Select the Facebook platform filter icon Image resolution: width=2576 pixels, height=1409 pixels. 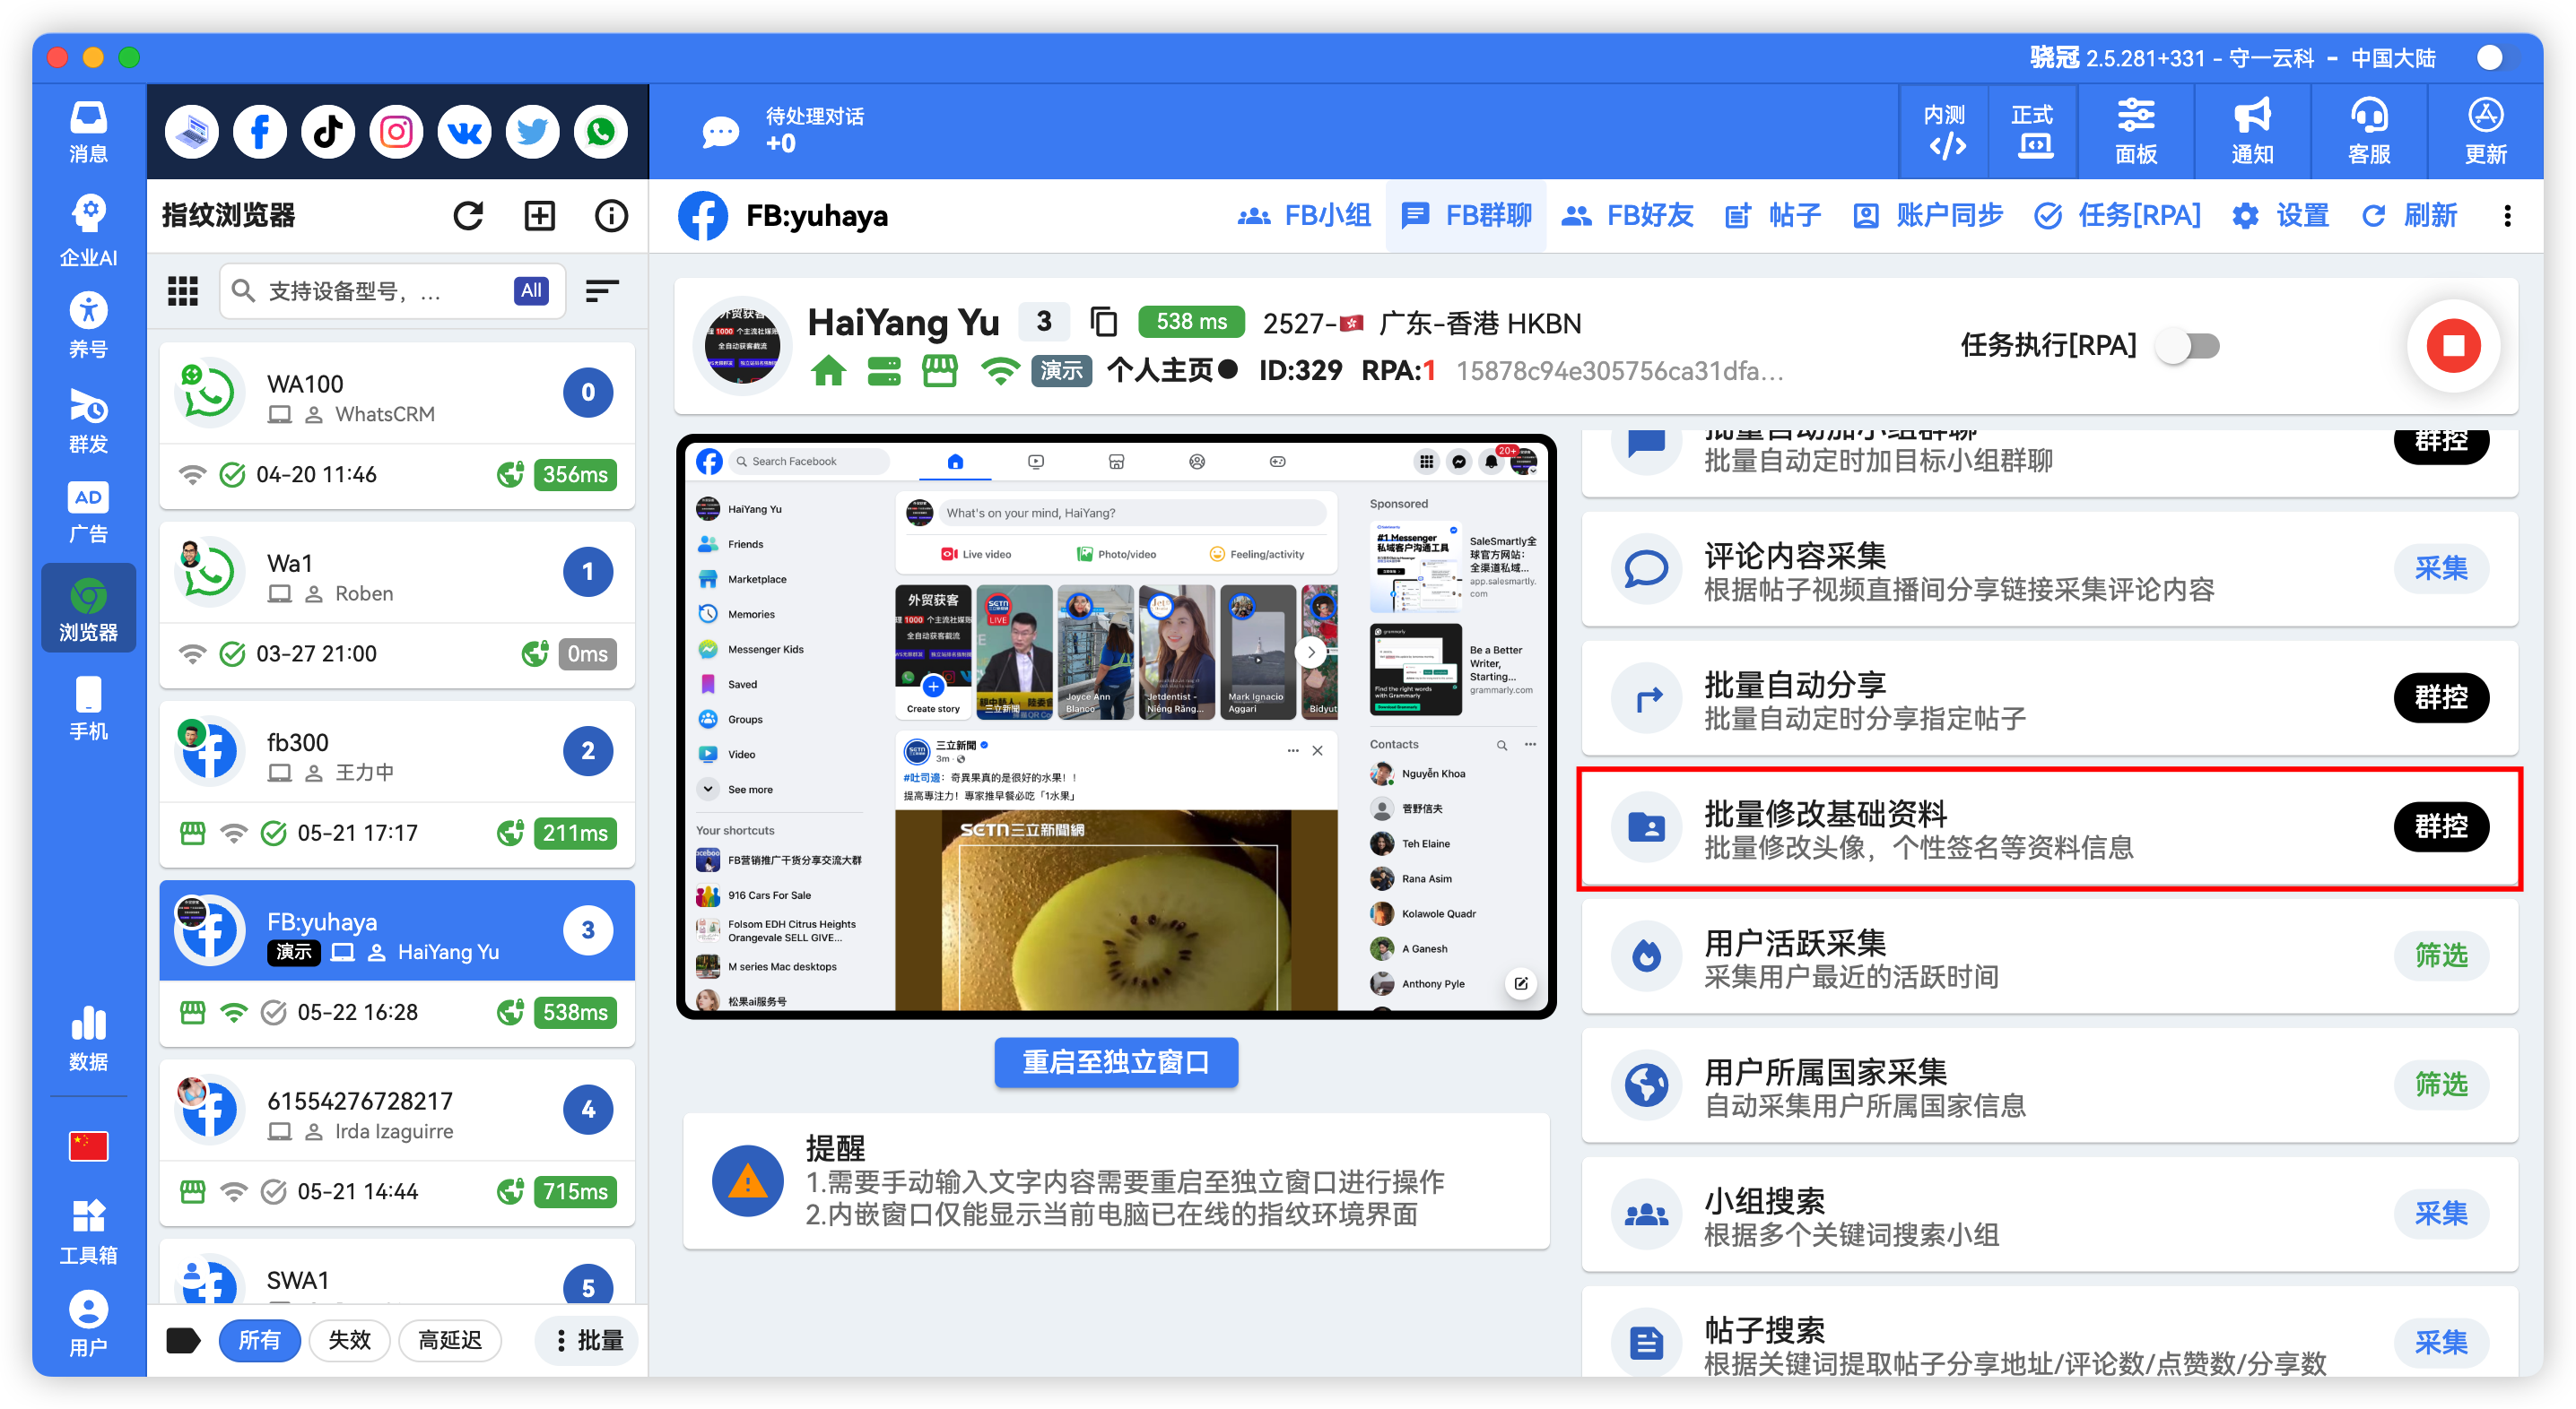(x=259, y=131)
